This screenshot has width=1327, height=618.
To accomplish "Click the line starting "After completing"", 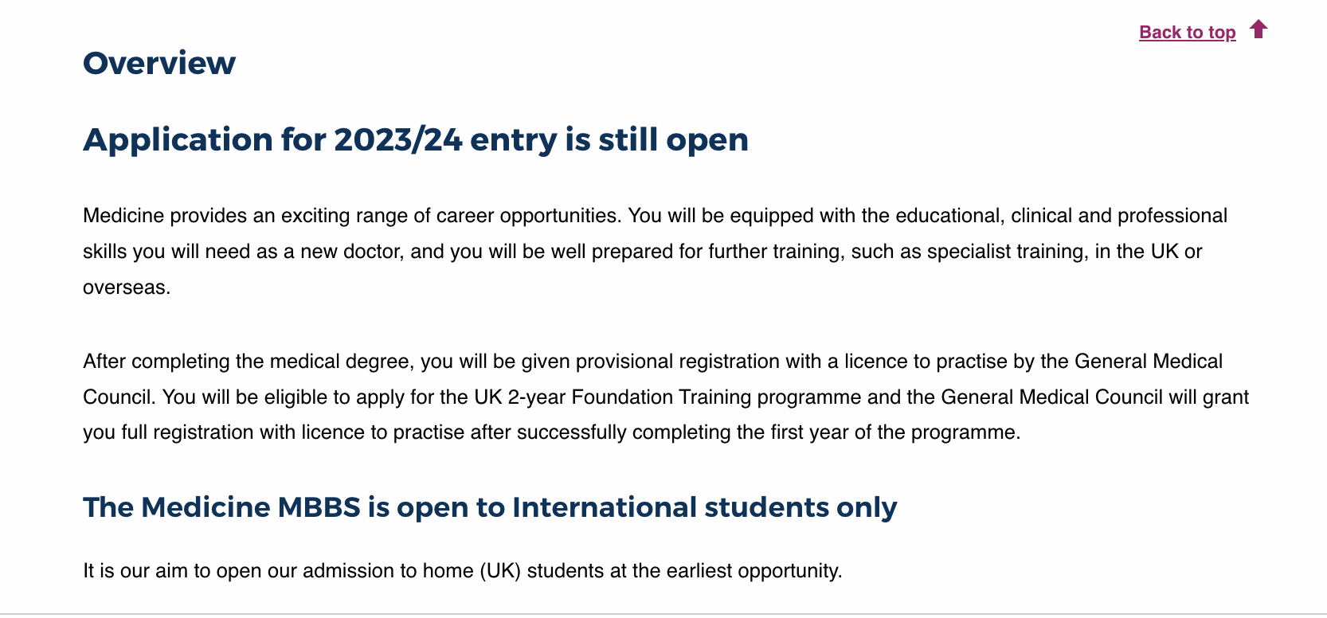I will (x=652, y=362).
